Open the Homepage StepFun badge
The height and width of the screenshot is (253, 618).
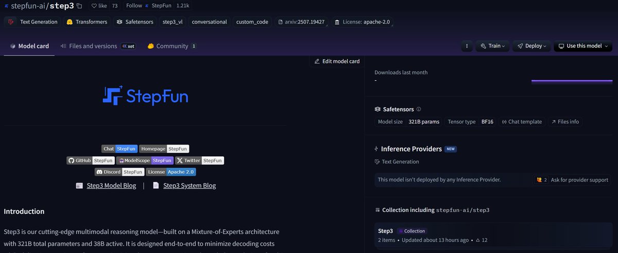164,149
